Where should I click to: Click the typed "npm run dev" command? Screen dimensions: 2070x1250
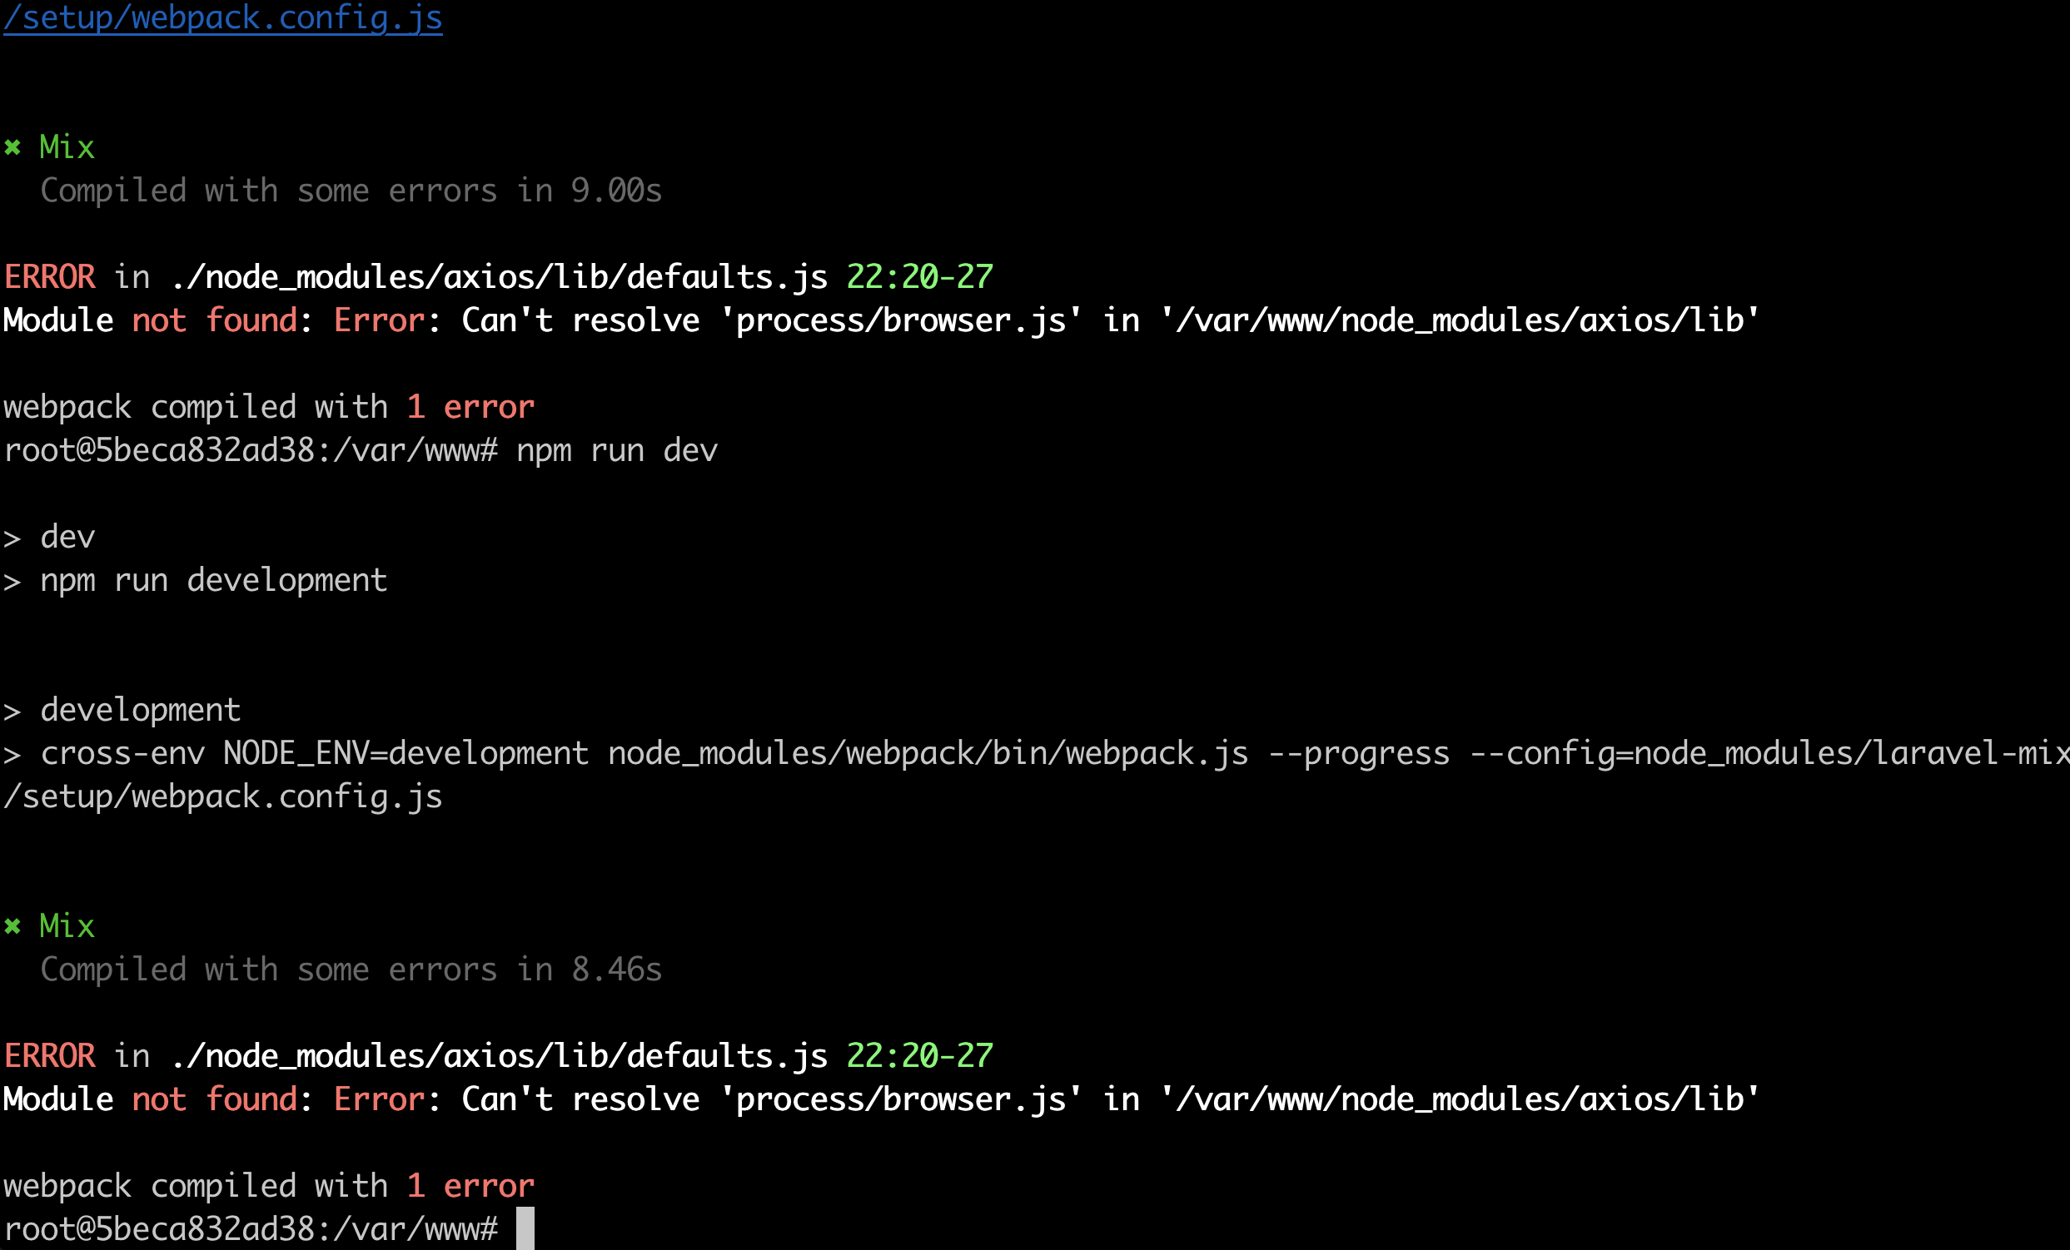617,451
